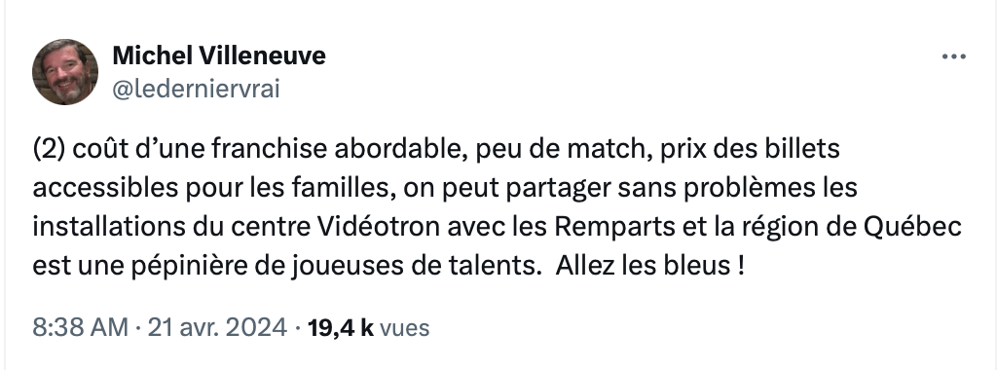Click the '(2)' marker starting the tweet
This screenshot has width=997, height=370.
[49, 149]
